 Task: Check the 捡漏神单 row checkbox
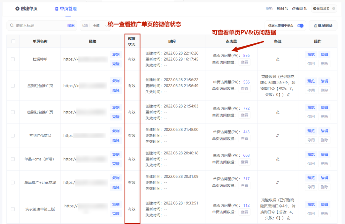[x=13, y=59]
